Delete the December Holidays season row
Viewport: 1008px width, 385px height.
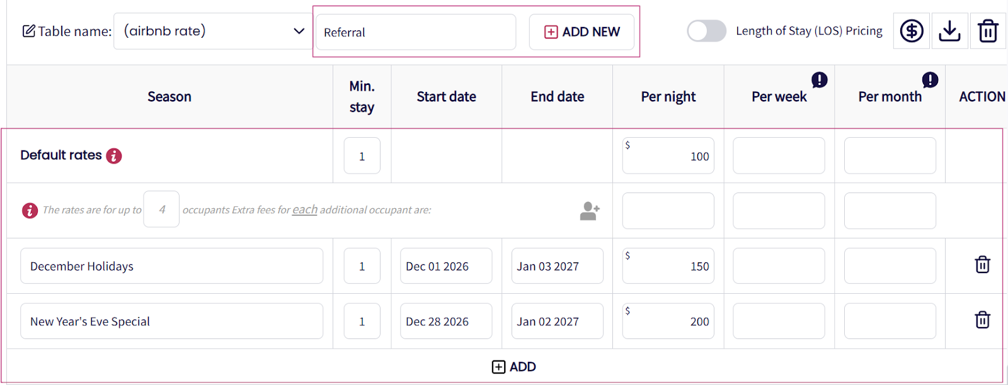982,265
